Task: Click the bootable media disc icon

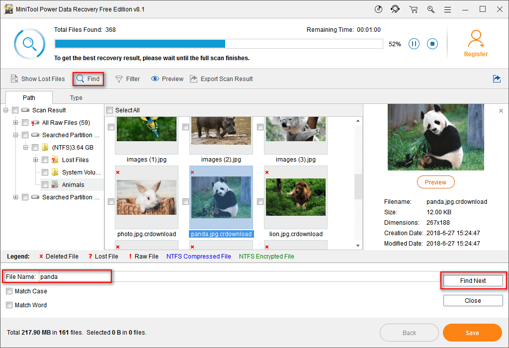Action: pyautogui.click(x=378, y=9)
